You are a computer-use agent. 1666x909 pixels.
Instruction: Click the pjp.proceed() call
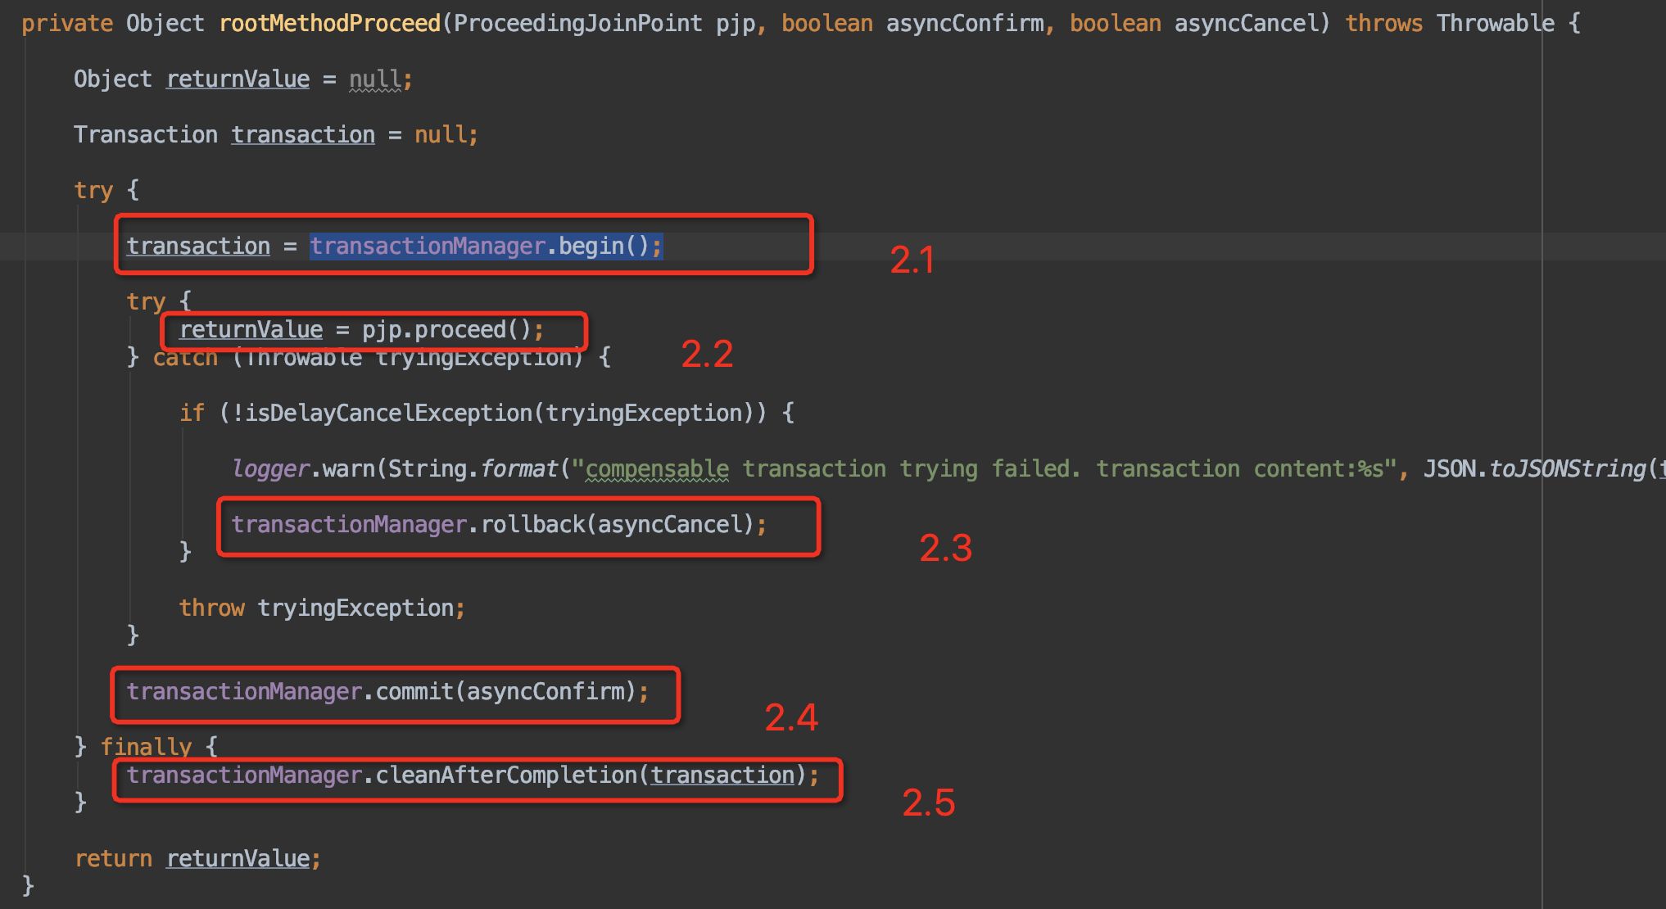446,329
